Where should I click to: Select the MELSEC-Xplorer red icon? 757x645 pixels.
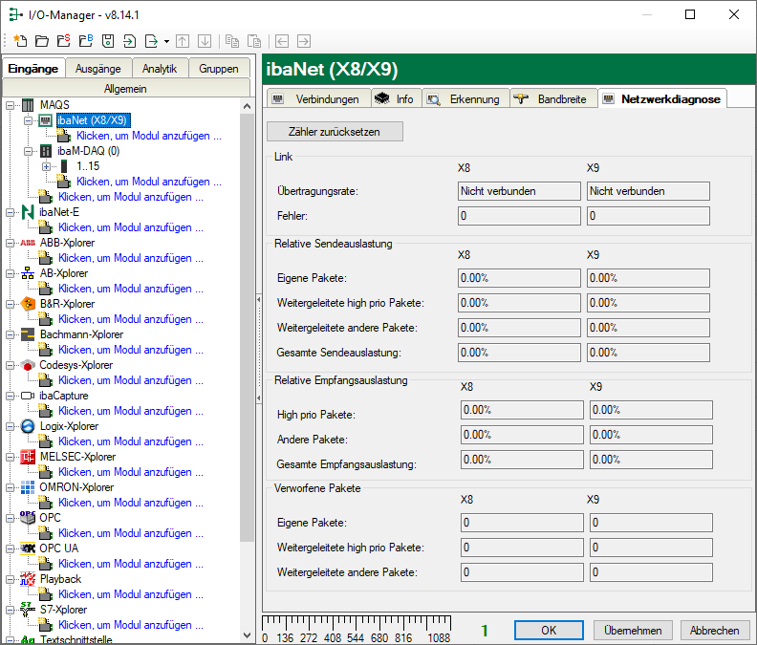point(28,457)
